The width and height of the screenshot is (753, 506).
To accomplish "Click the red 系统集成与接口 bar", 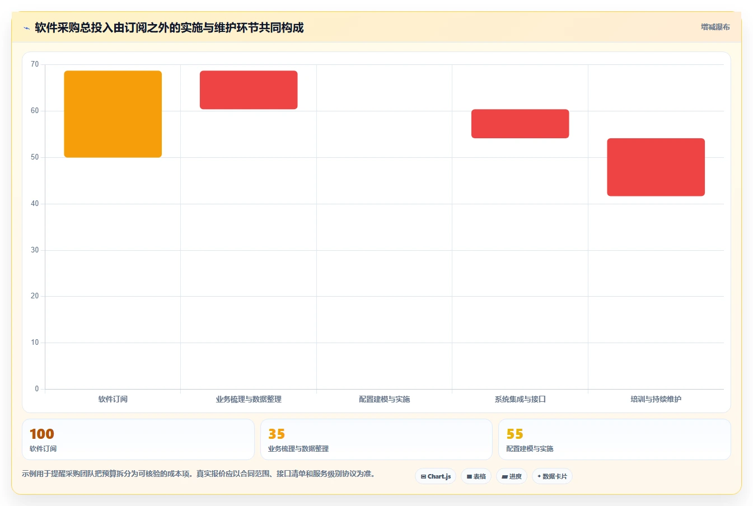I will [520, 124].
